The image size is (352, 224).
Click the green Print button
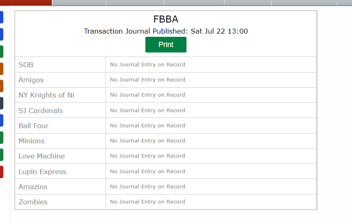(166, 45)
